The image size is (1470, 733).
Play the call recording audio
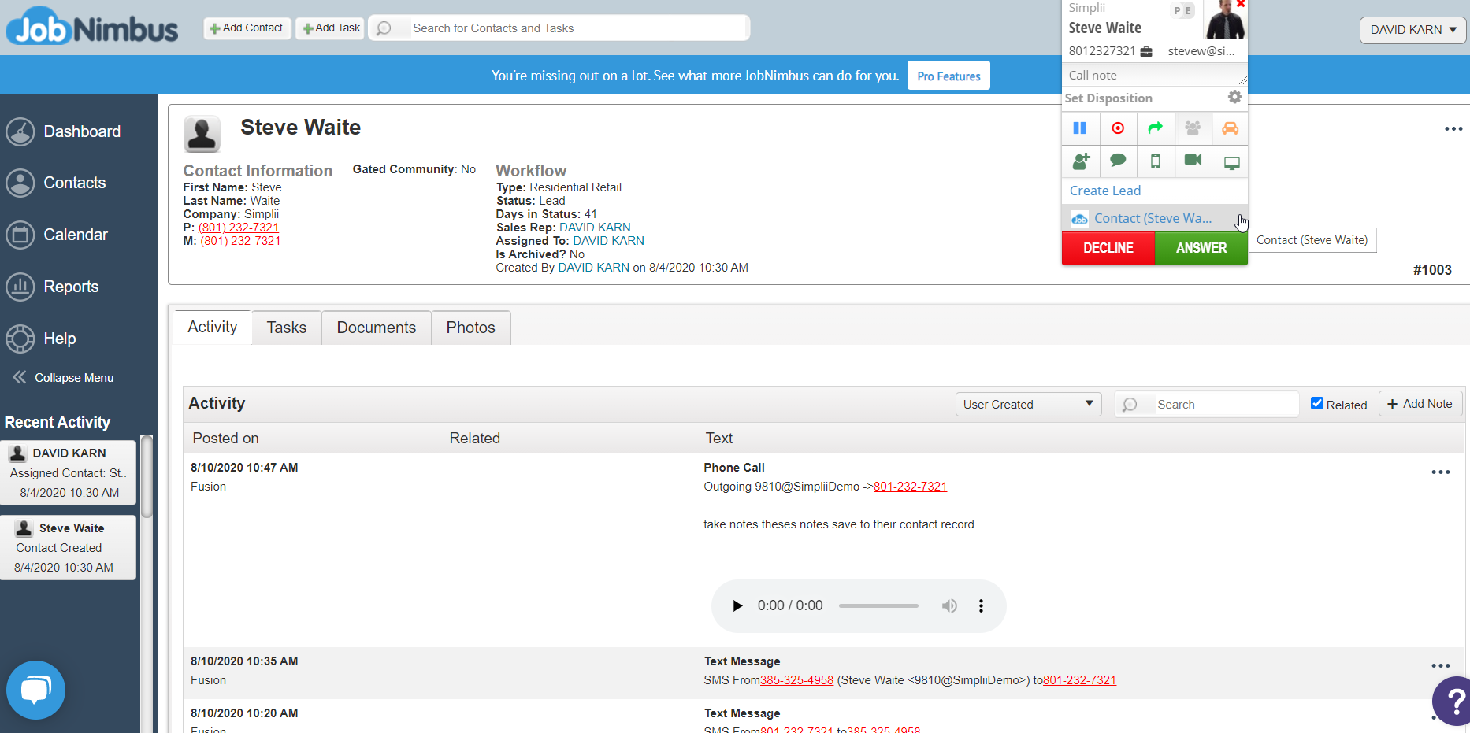[737, 605]
